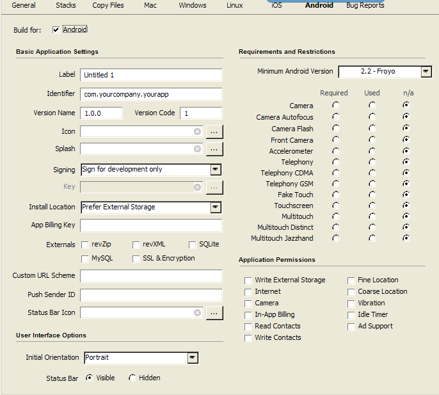
Task: Clear the Status Bar Icon field
Action: (x=197, y=313)
